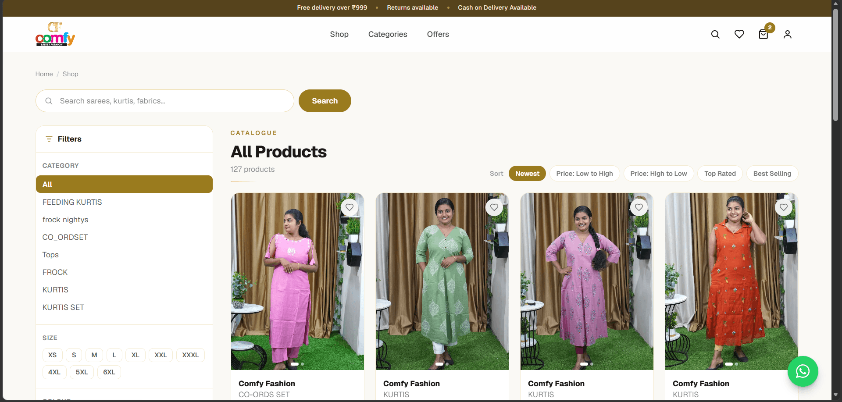Click the Comfy Ladies Fashion logo

(55, 34)
